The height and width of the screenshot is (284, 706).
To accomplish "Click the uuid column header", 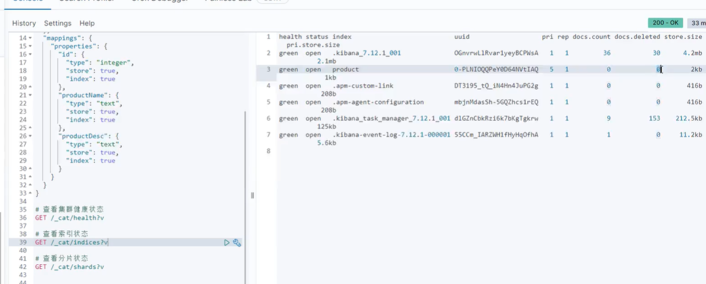I will pos(462,37).
